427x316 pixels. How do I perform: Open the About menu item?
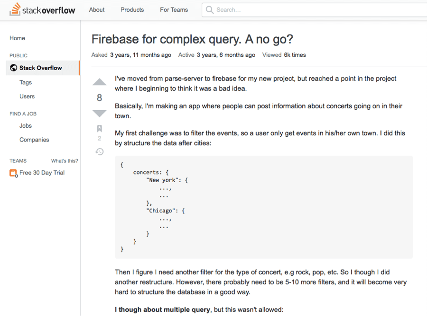[x=97, y=10]
